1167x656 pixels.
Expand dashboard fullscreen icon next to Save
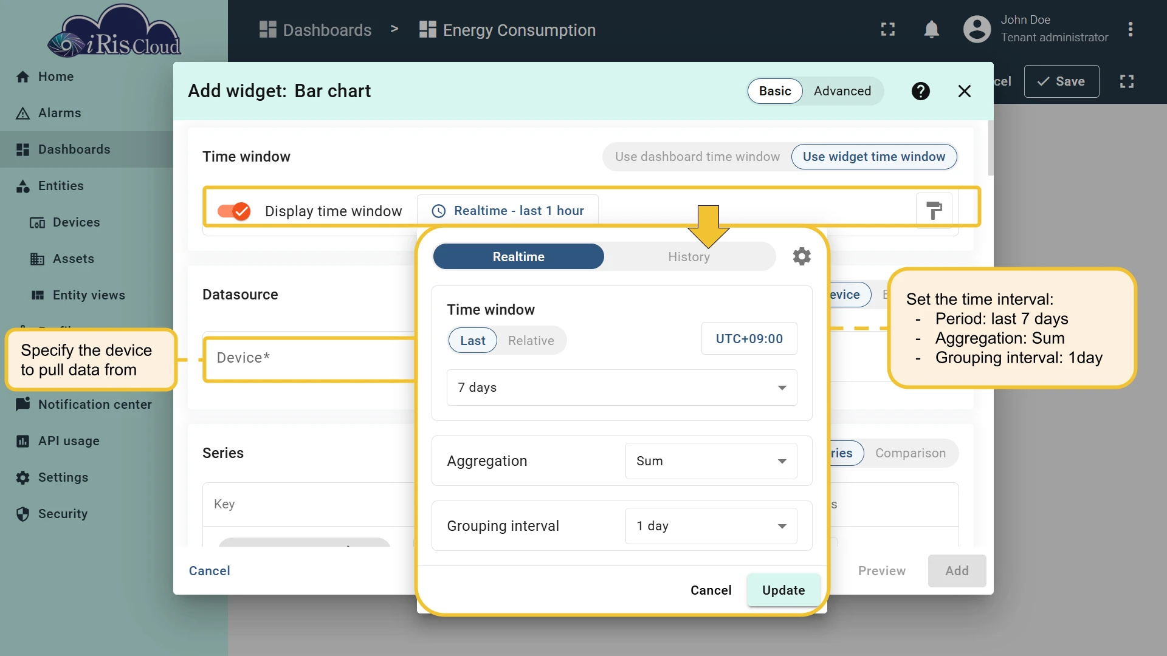[1126, 81]
